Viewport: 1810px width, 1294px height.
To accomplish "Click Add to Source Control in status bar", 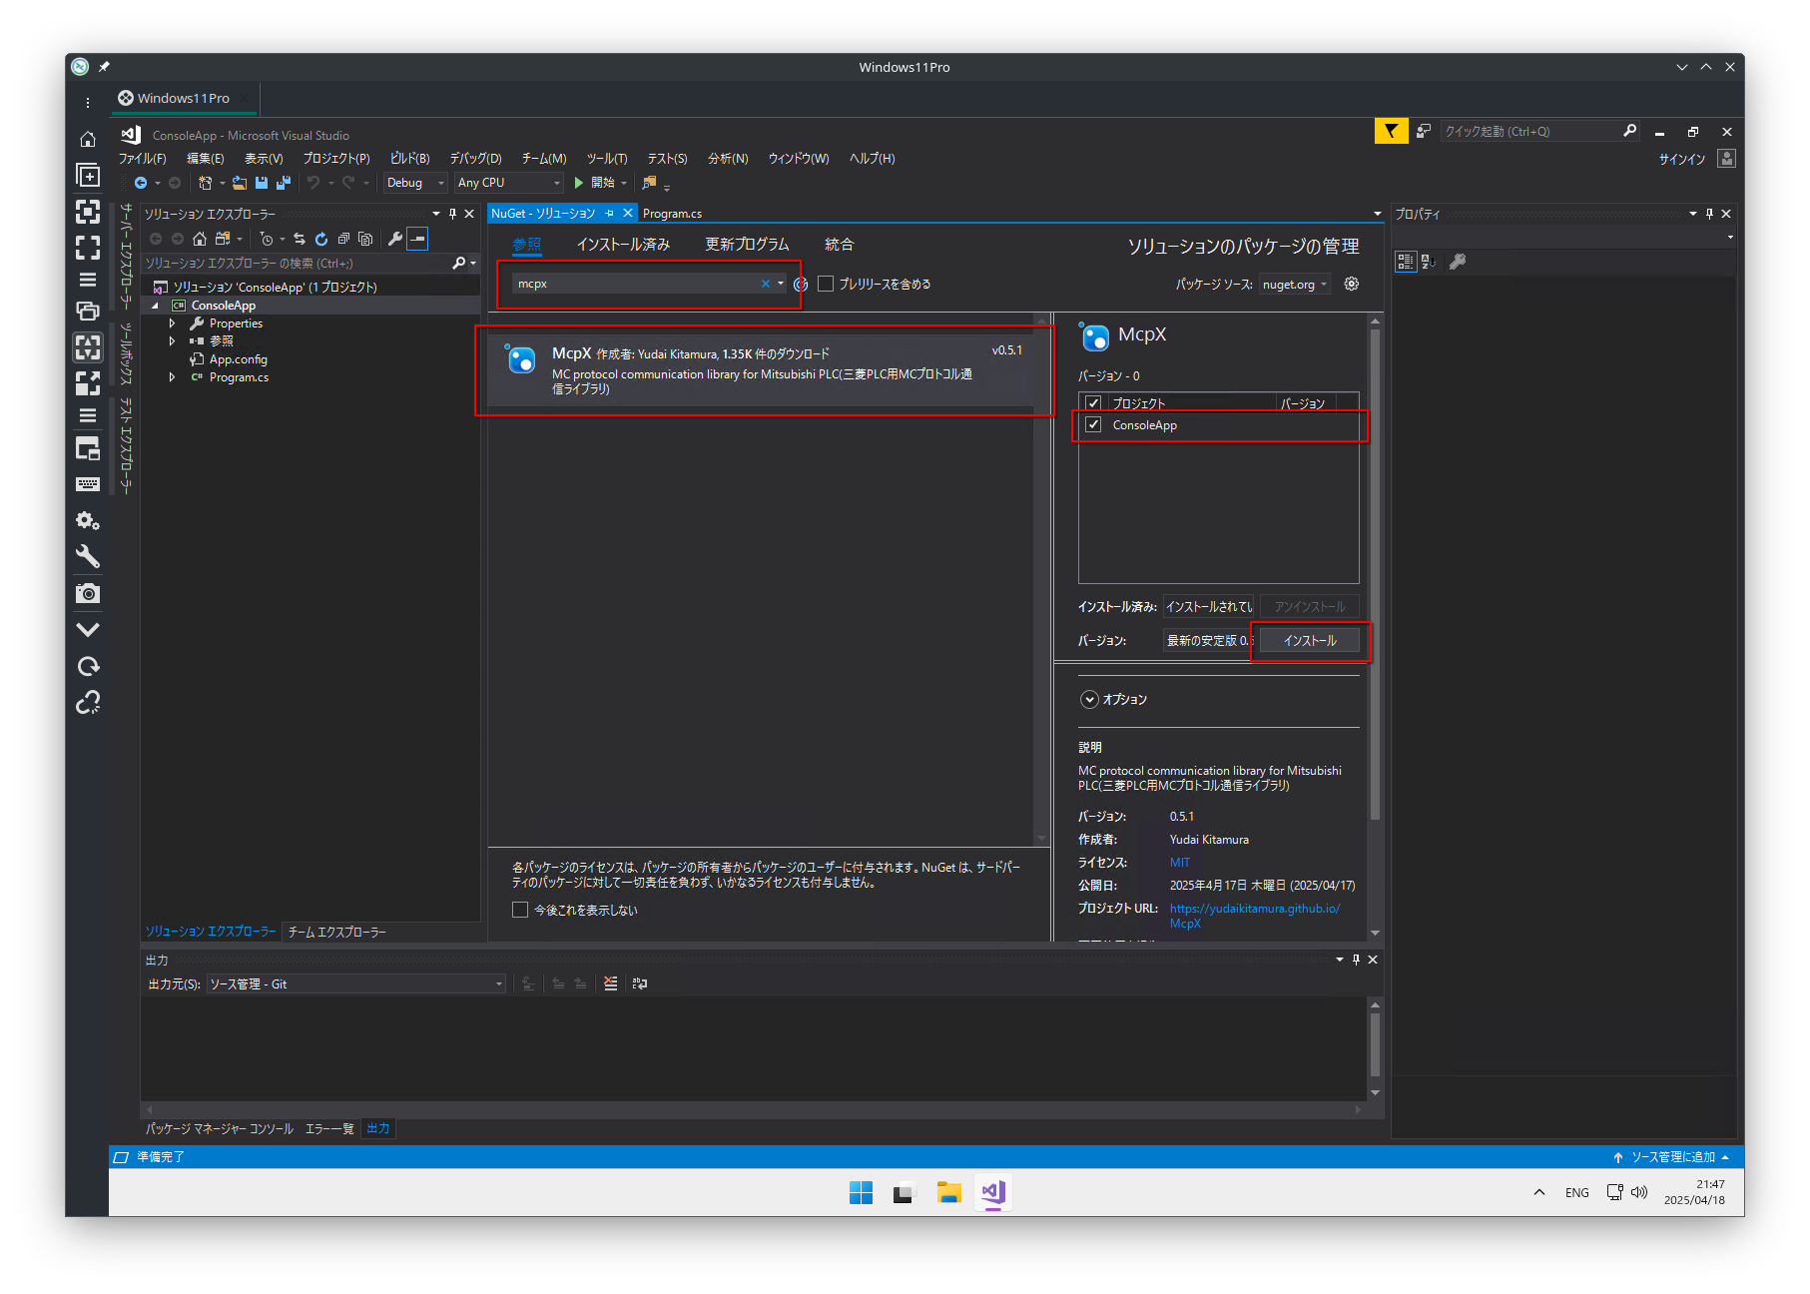I will [1671, 1157].
